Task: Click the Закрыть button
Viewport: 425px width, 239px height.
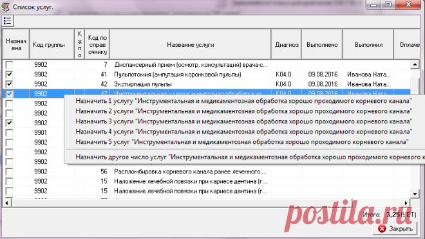Action: click(x=395, y=229)
